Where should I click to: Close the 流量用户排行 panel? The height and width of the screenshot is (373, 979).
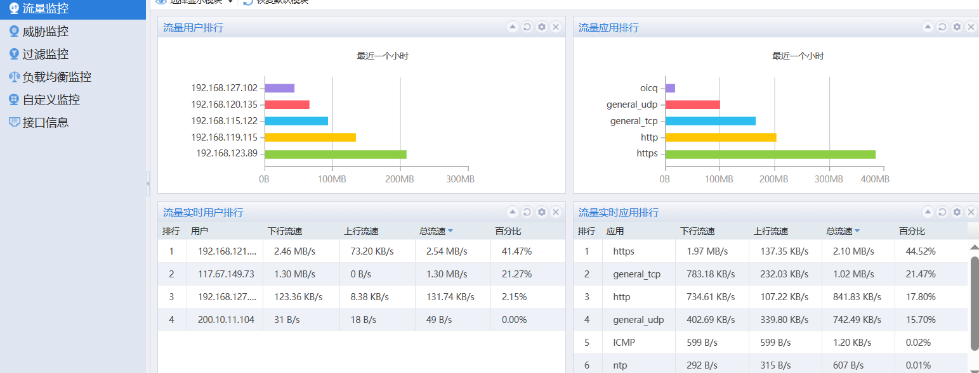(556, 27)
